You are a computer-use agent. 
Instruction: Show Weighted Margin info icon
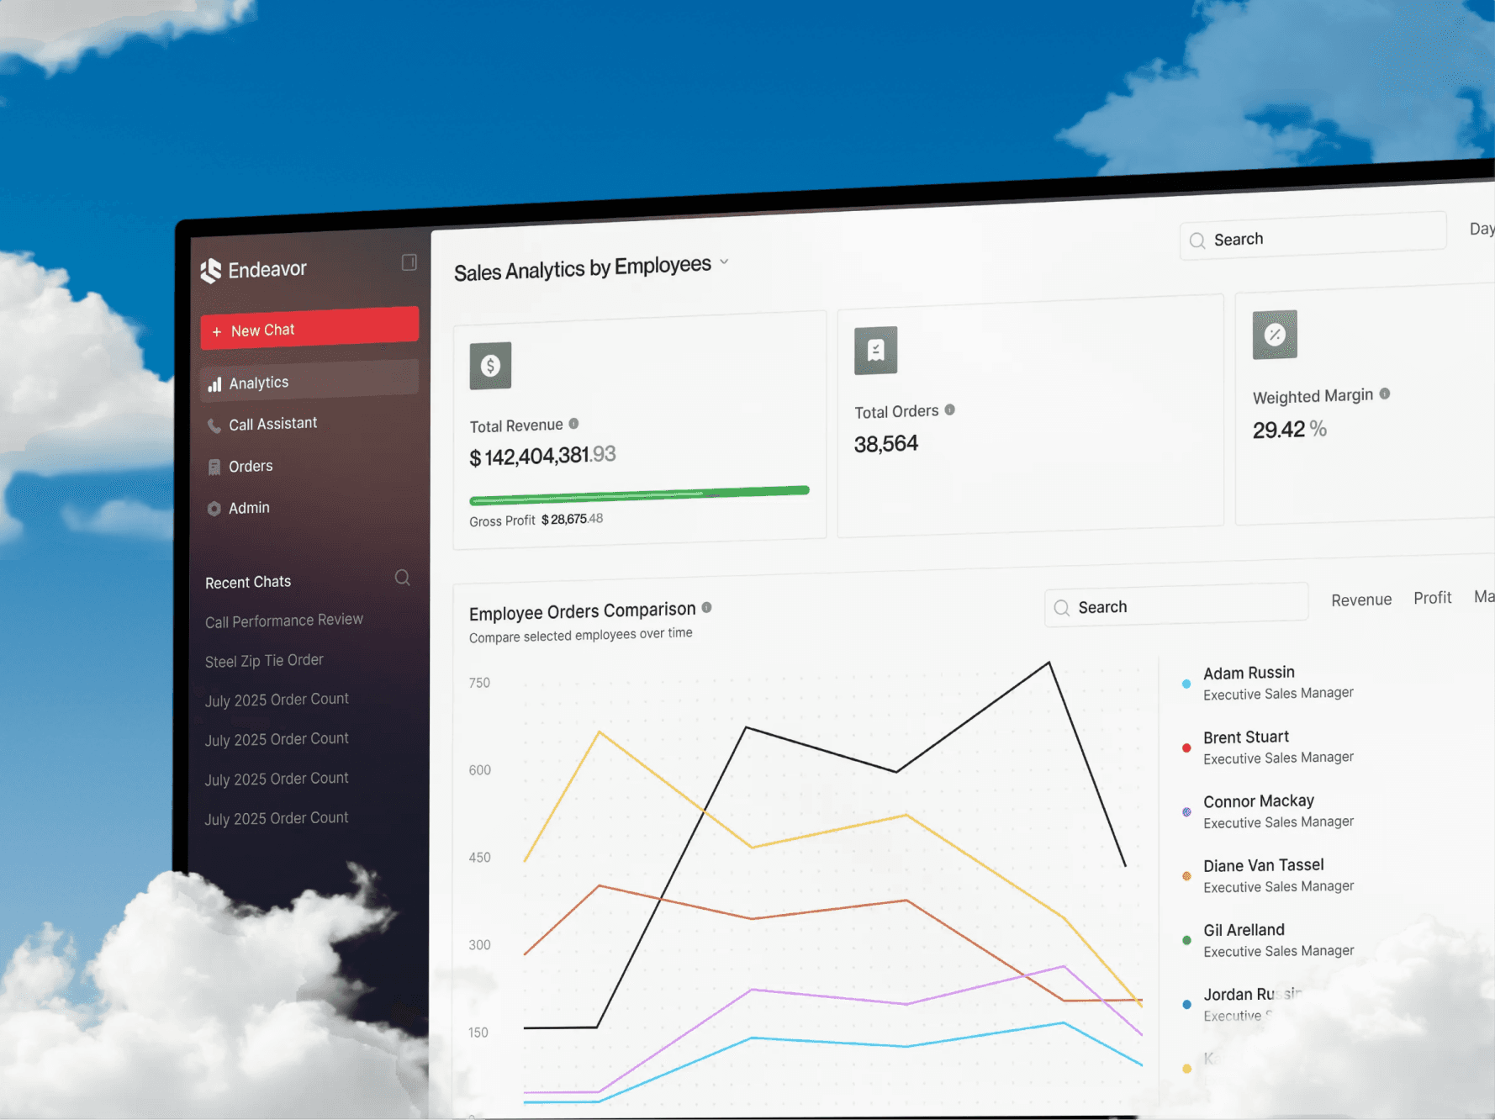coord(1385,394)
